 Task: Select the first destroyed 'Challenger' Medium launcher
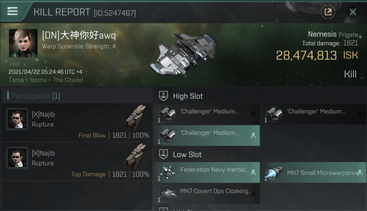point(207,114)
